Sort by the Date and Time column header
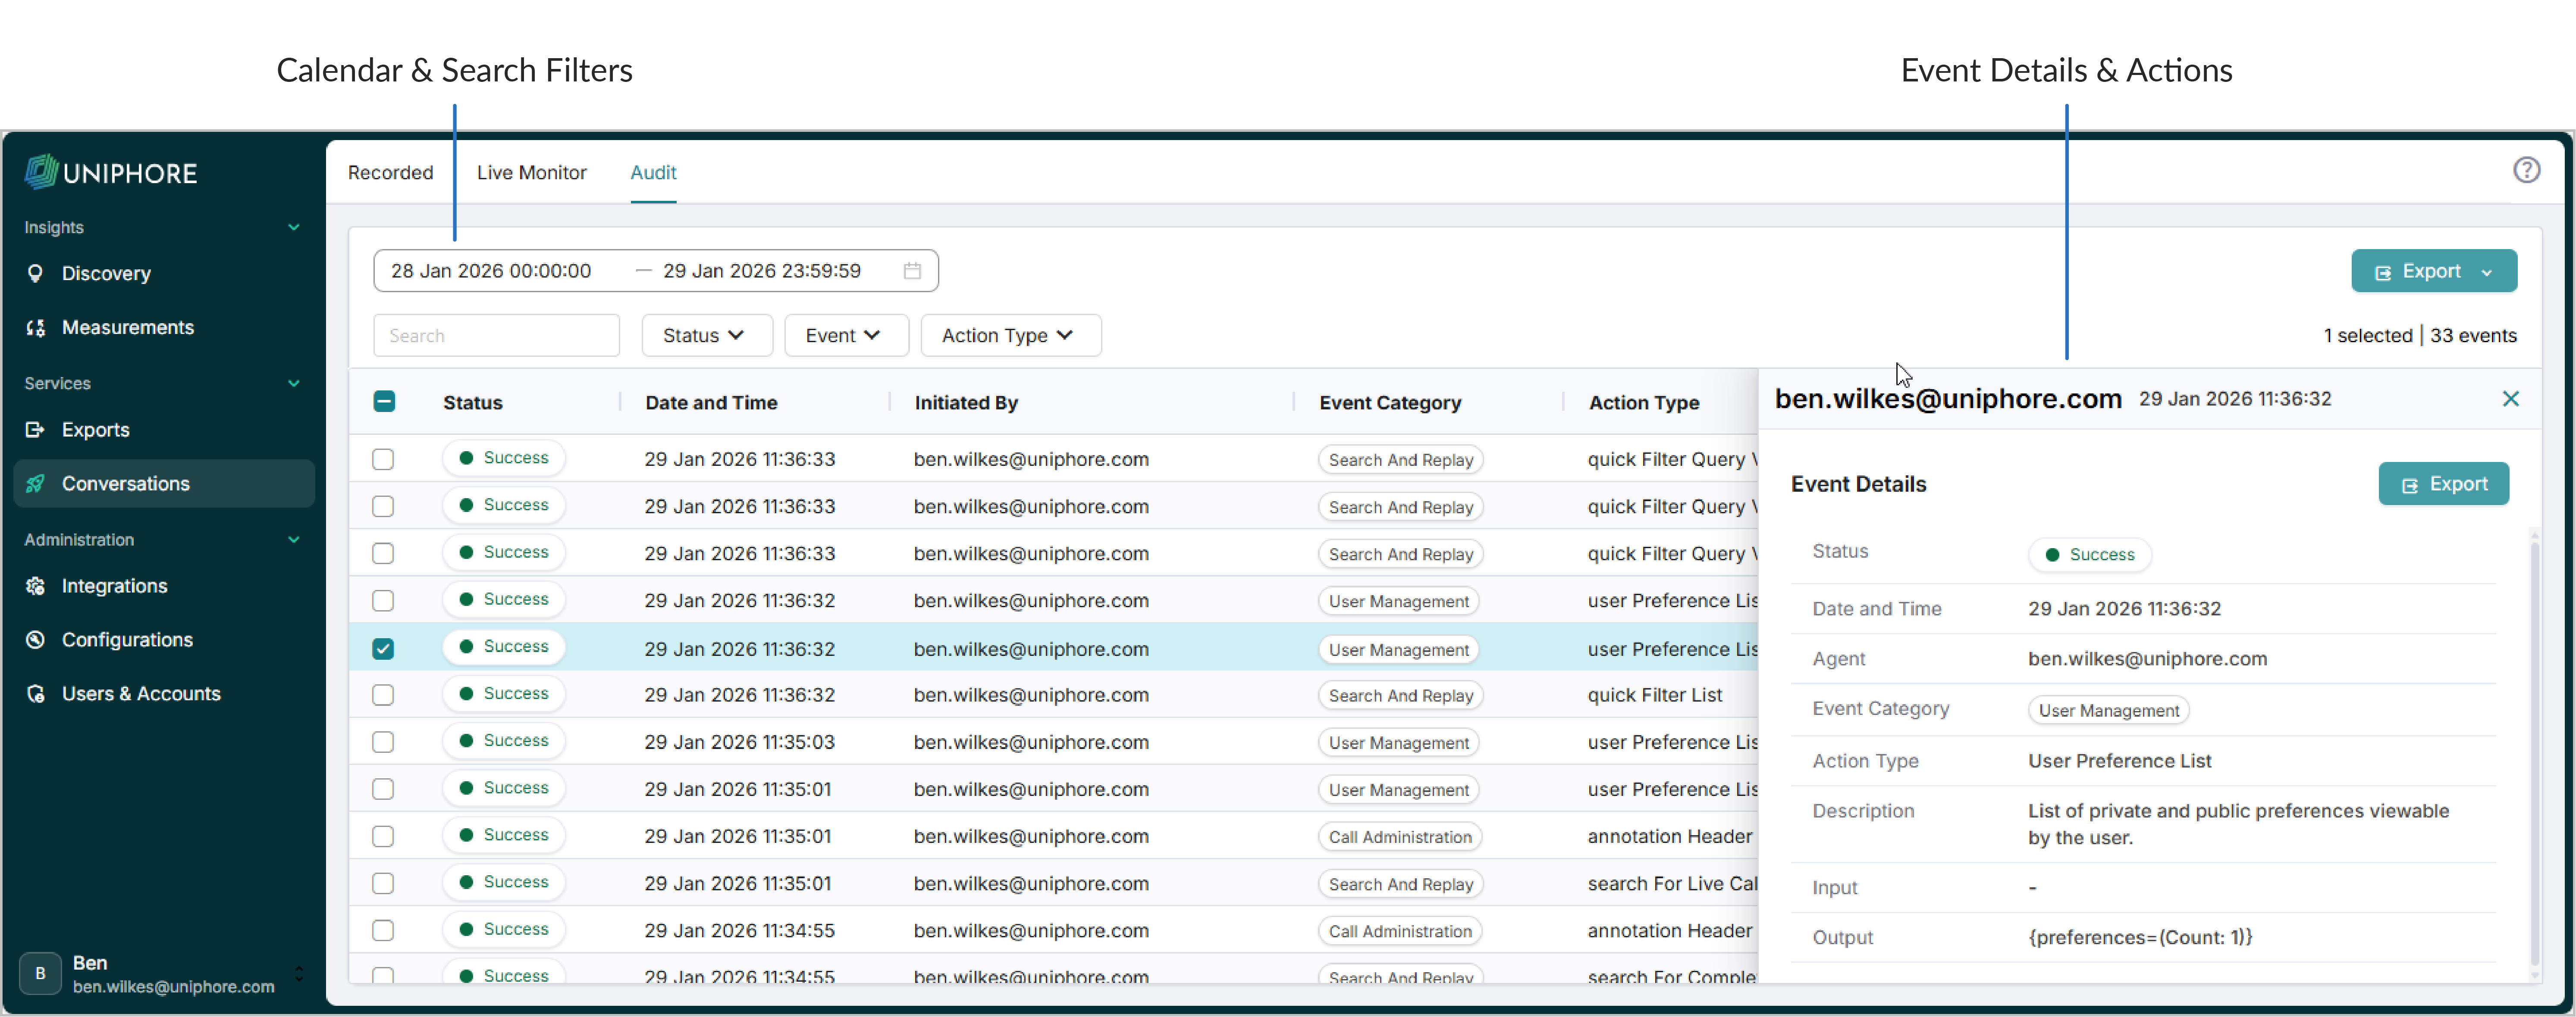Viewport: 2576px width, 1017px height. click(x=711, y=402)
